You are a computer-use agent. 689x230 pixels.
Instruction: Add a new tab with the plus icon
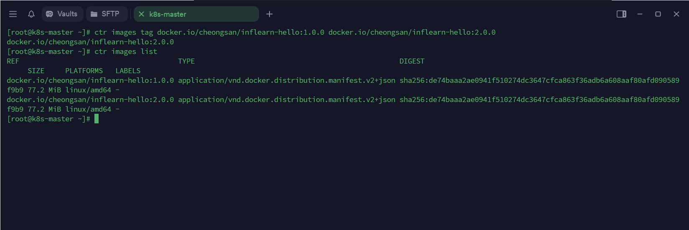(269, 14)
